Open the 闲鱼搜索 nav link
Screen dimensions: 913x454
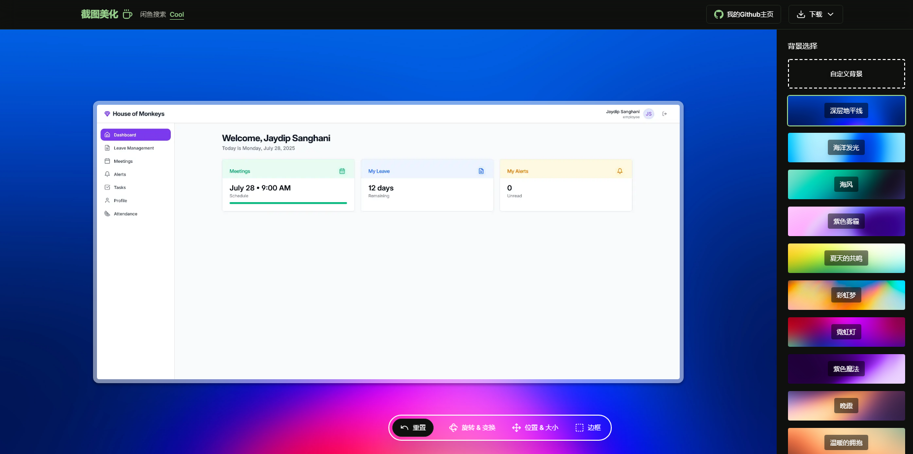pos(153,14)
